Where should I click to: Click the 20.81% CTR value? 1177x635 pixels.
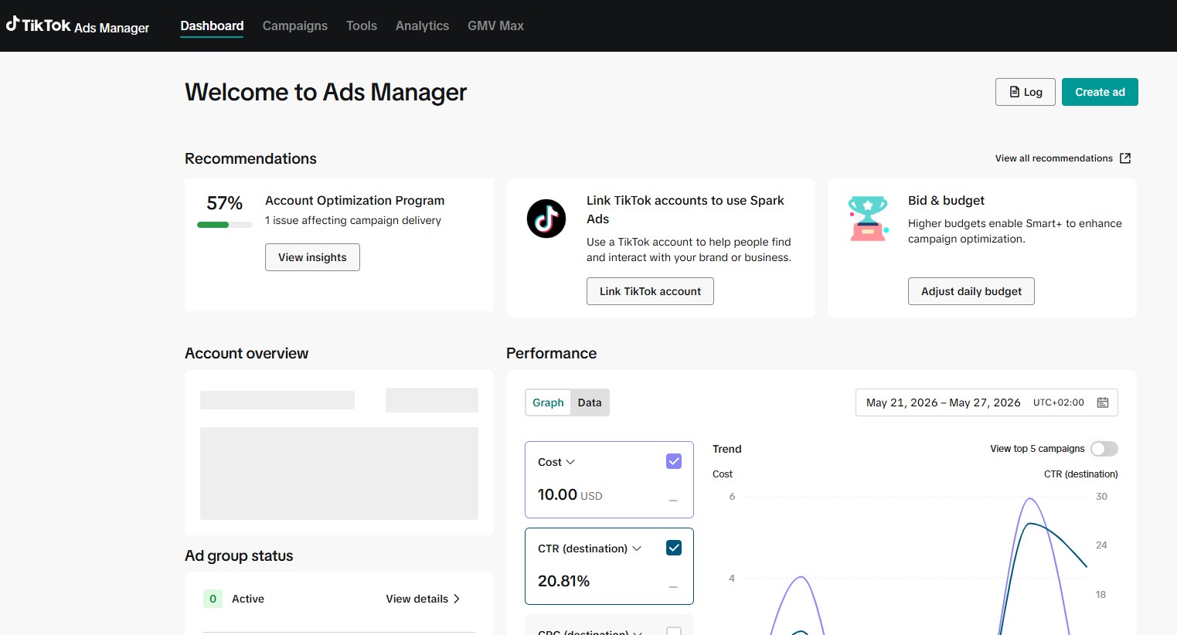[x=563, y=581]
